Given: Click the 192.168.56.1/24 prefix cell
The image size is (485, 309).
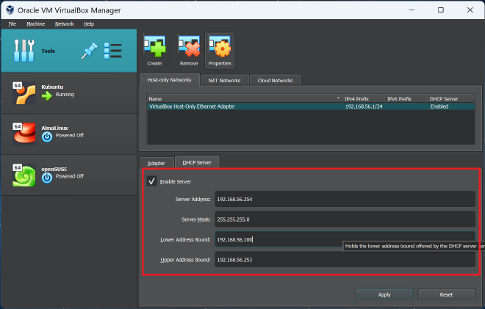Looking at the screenshot, I should pos(364,106).
